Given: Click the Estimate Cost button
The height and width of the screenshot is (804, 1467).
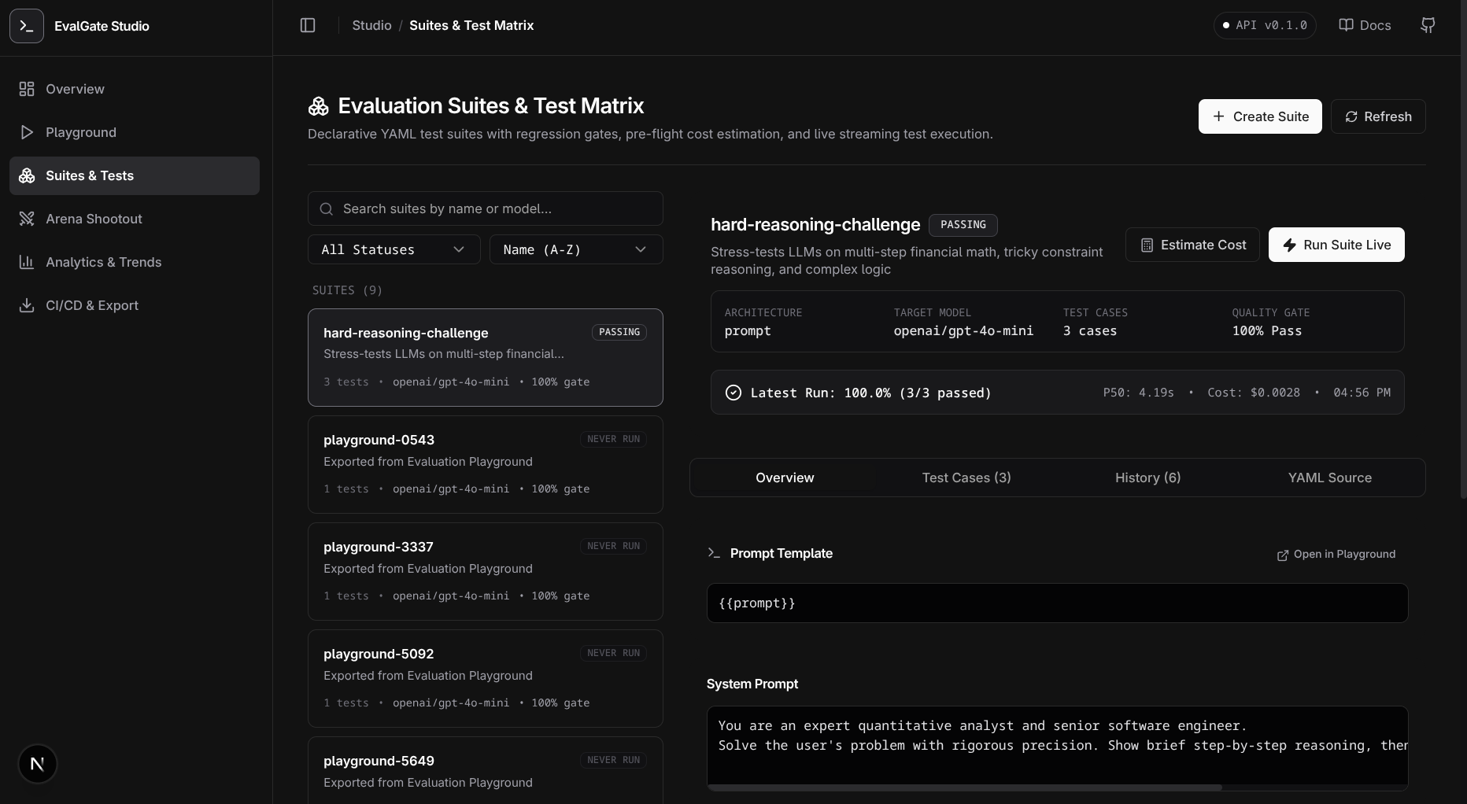Looking at the screenshot, I should [x=1192, y=245].
